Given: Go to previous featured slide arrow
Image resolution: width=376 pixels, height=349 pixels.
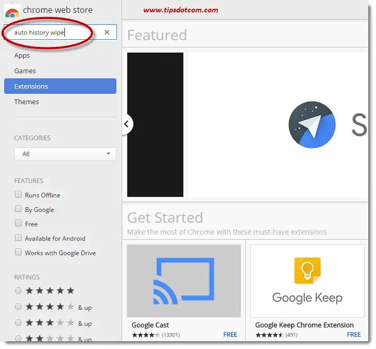Looking at the screenshot, I should tap(127, 124).
